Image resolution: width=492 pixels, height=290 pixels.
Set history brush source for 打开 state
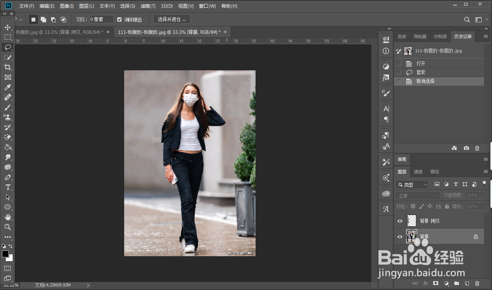pyautogui.click(x=399, y=64)
